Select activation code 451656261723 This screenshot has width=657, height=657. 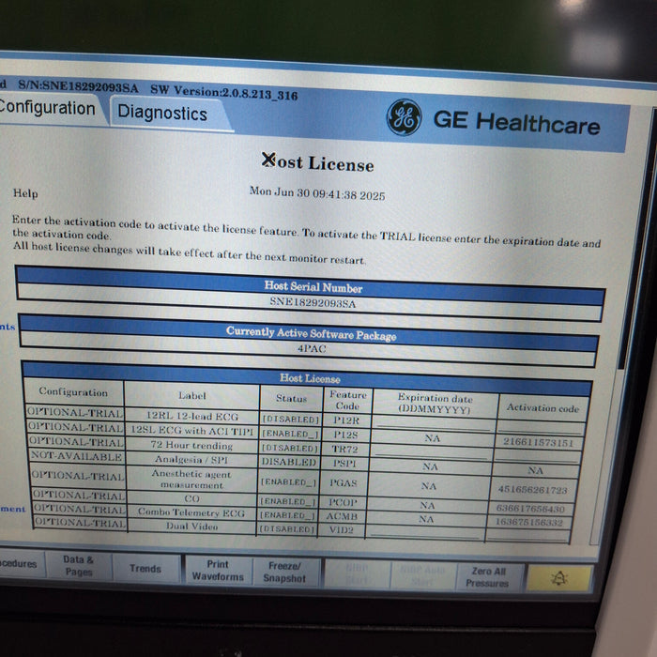[x=532, y=489]
